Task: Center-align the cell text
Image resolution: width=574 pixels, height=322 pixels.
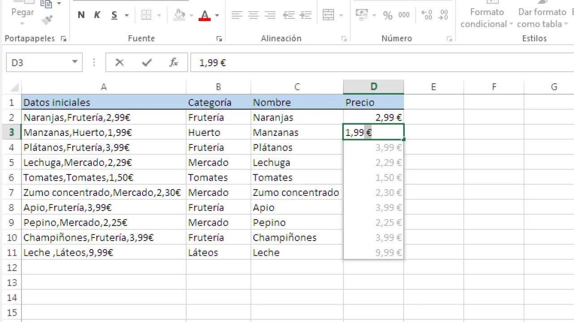Action: pyautogui.click(x=253, y=15)
